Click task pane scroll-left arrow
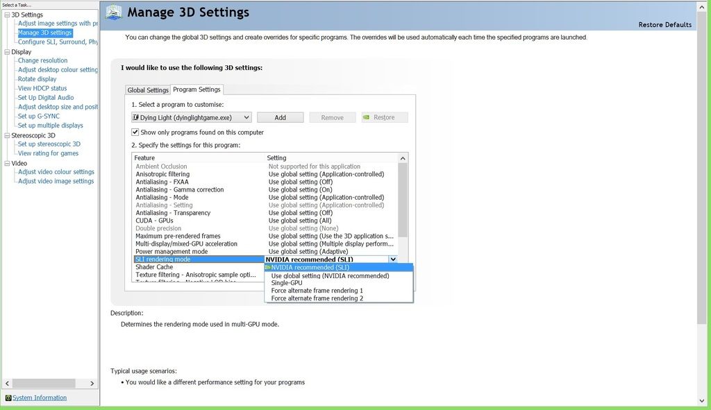The width and height of the screenshot is (711, 410). point(7,383)
